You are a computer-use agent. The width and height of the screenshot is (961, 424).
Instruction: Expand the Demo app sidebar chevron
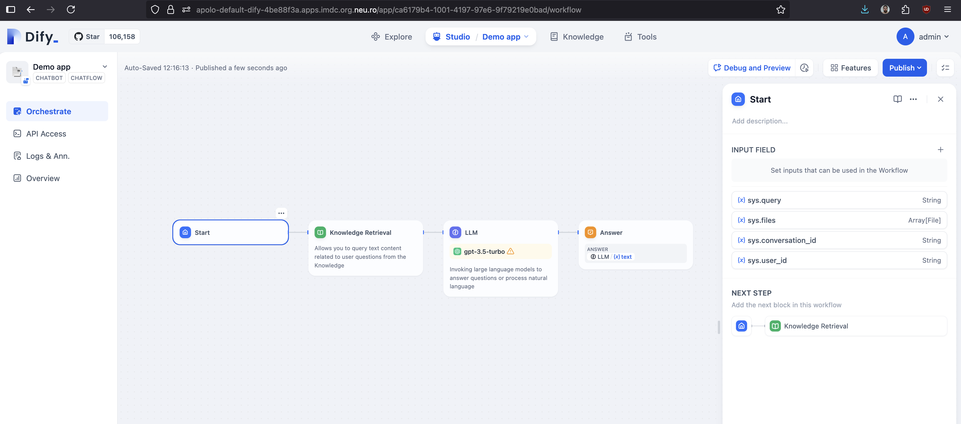pyautogui.click(x=105, y=67)
